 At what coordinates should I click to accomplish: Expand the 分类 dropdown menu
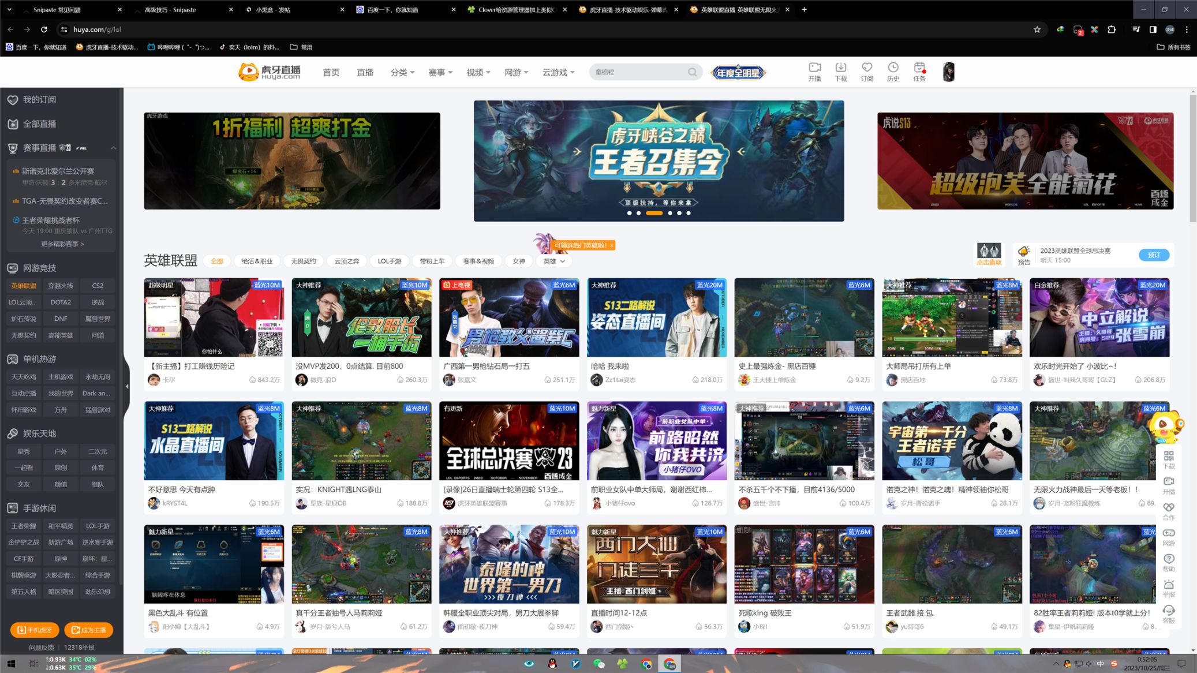coord(402,72)
